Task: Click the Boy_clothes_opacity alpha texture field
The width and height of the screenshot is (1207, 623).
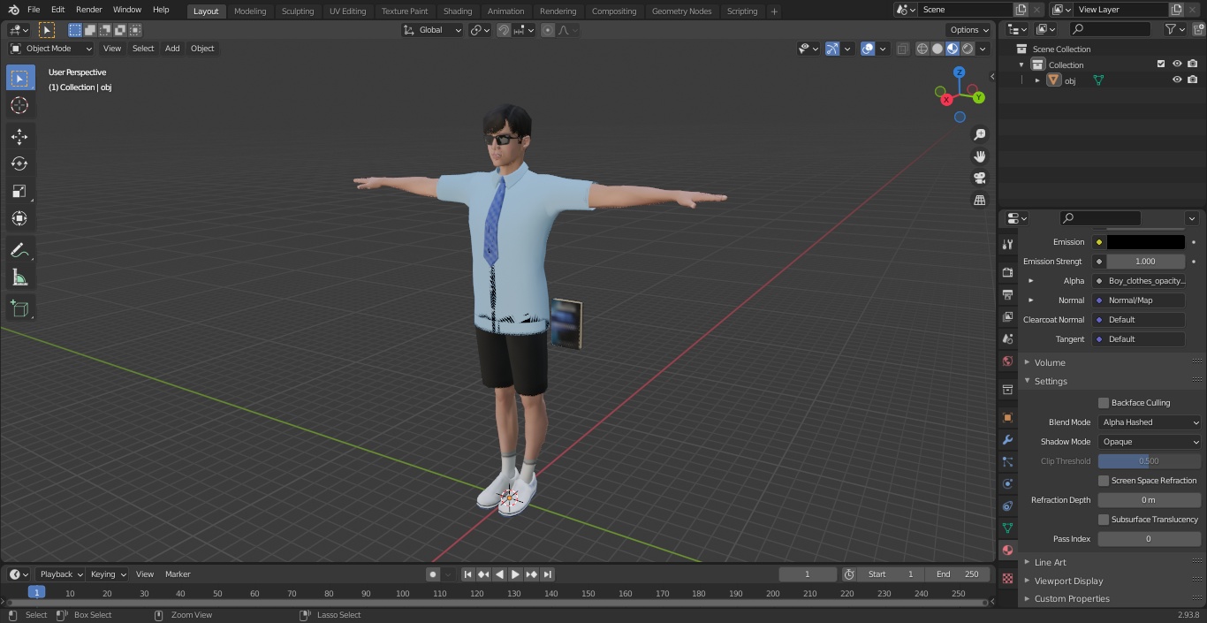Action: [1139, 281]
